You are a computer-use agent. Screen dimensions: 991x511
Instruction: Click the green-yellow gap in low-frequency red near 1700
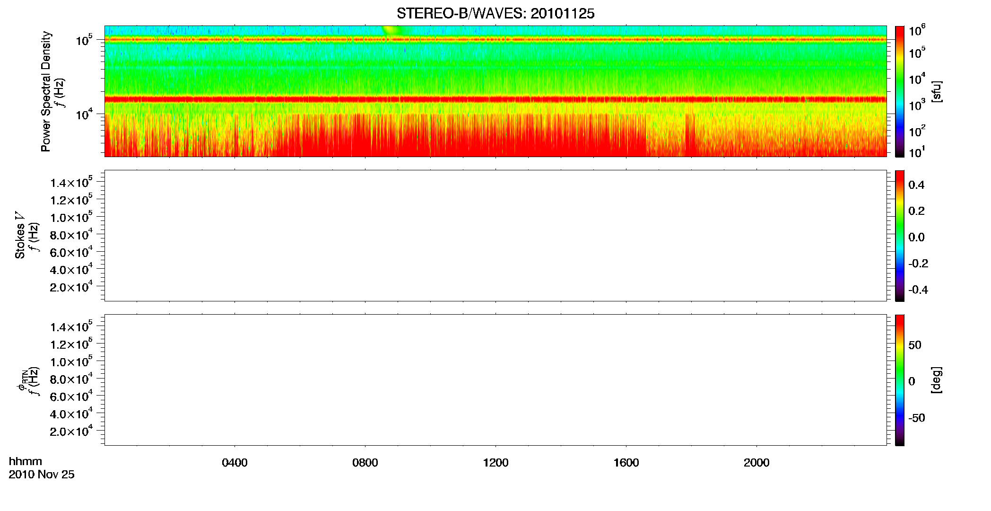pos(665,135)
